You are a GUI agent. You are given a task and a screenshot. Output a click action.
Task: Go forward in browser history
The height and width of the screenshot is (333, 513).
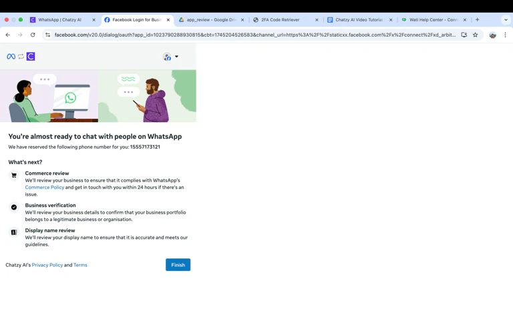(x=20, y=35)
